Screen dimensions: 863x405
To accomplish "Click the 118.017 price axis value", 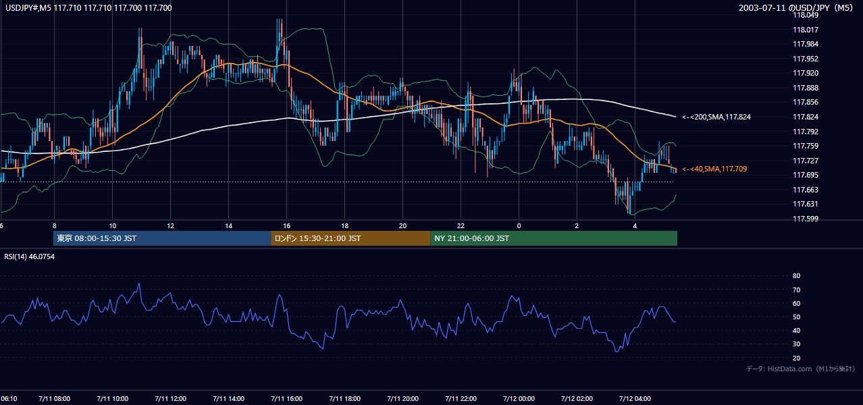I will point(806,30).
